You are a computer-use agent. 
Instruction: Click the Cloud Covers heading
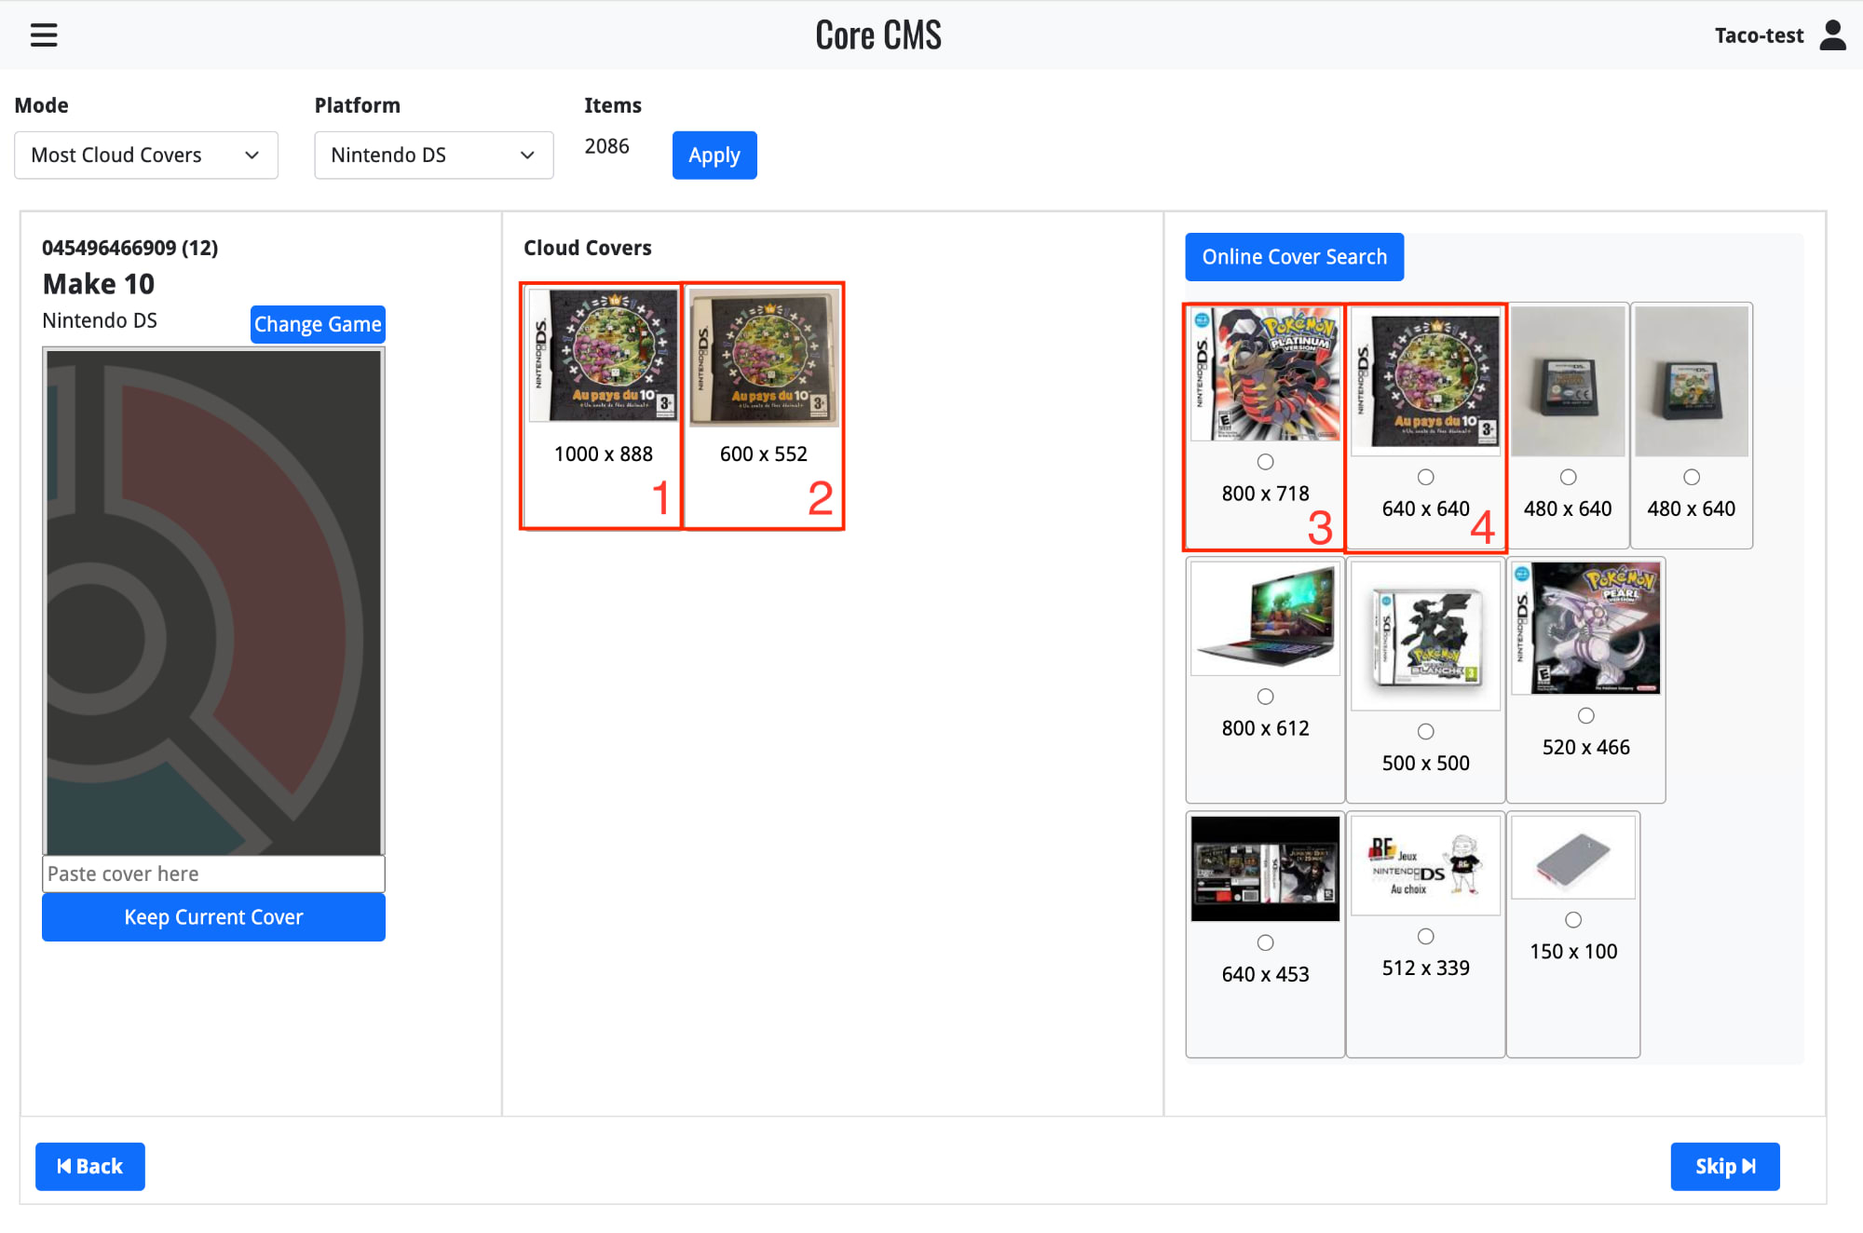tap(587, 248)
